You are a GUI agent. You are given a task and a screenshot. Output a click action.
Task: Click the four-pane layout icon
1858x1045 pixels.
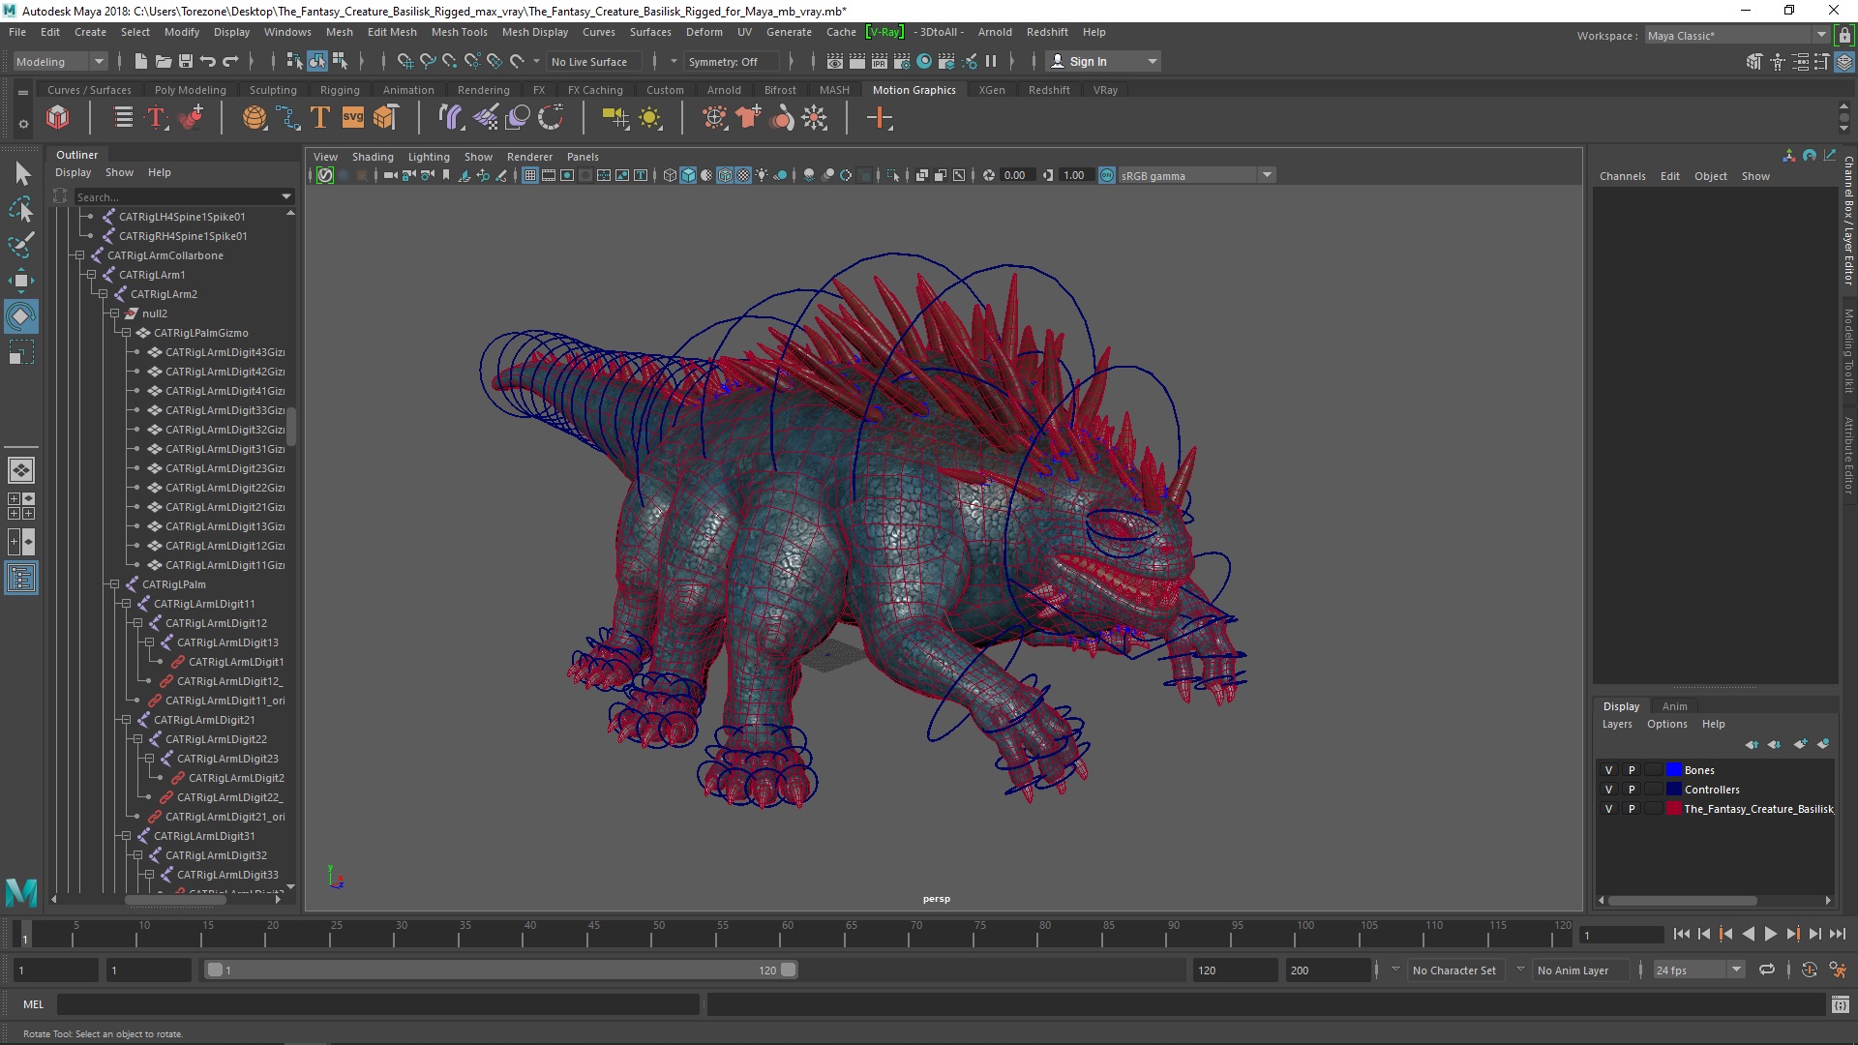coord(21,506)
